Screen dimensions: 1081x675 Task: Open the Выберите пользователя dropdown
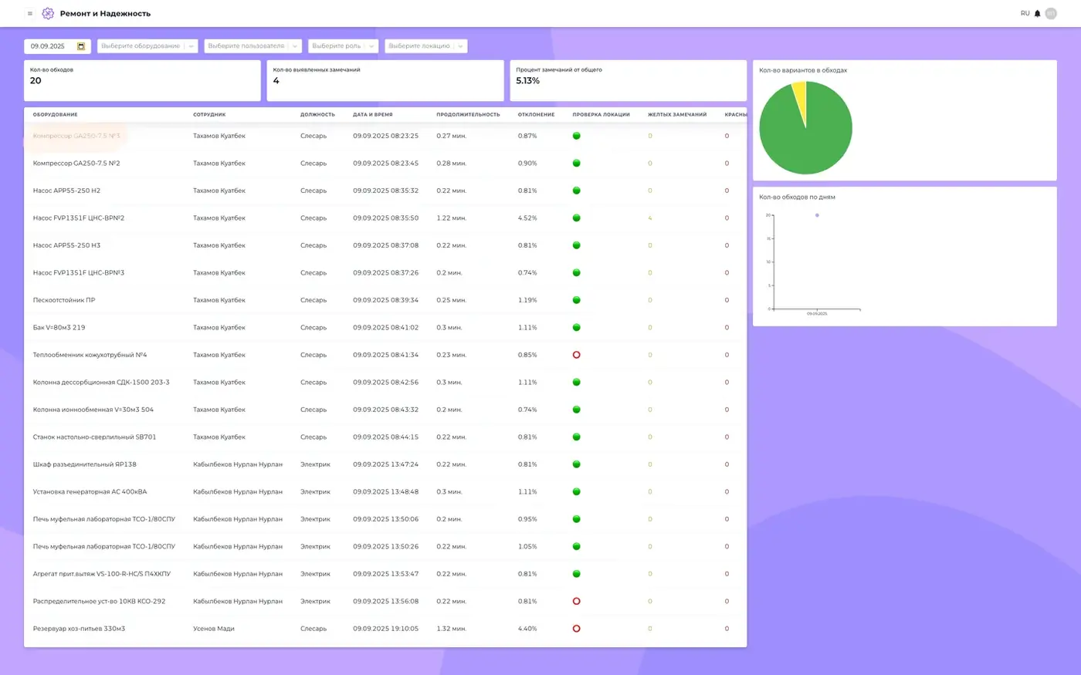click(252, 46)
